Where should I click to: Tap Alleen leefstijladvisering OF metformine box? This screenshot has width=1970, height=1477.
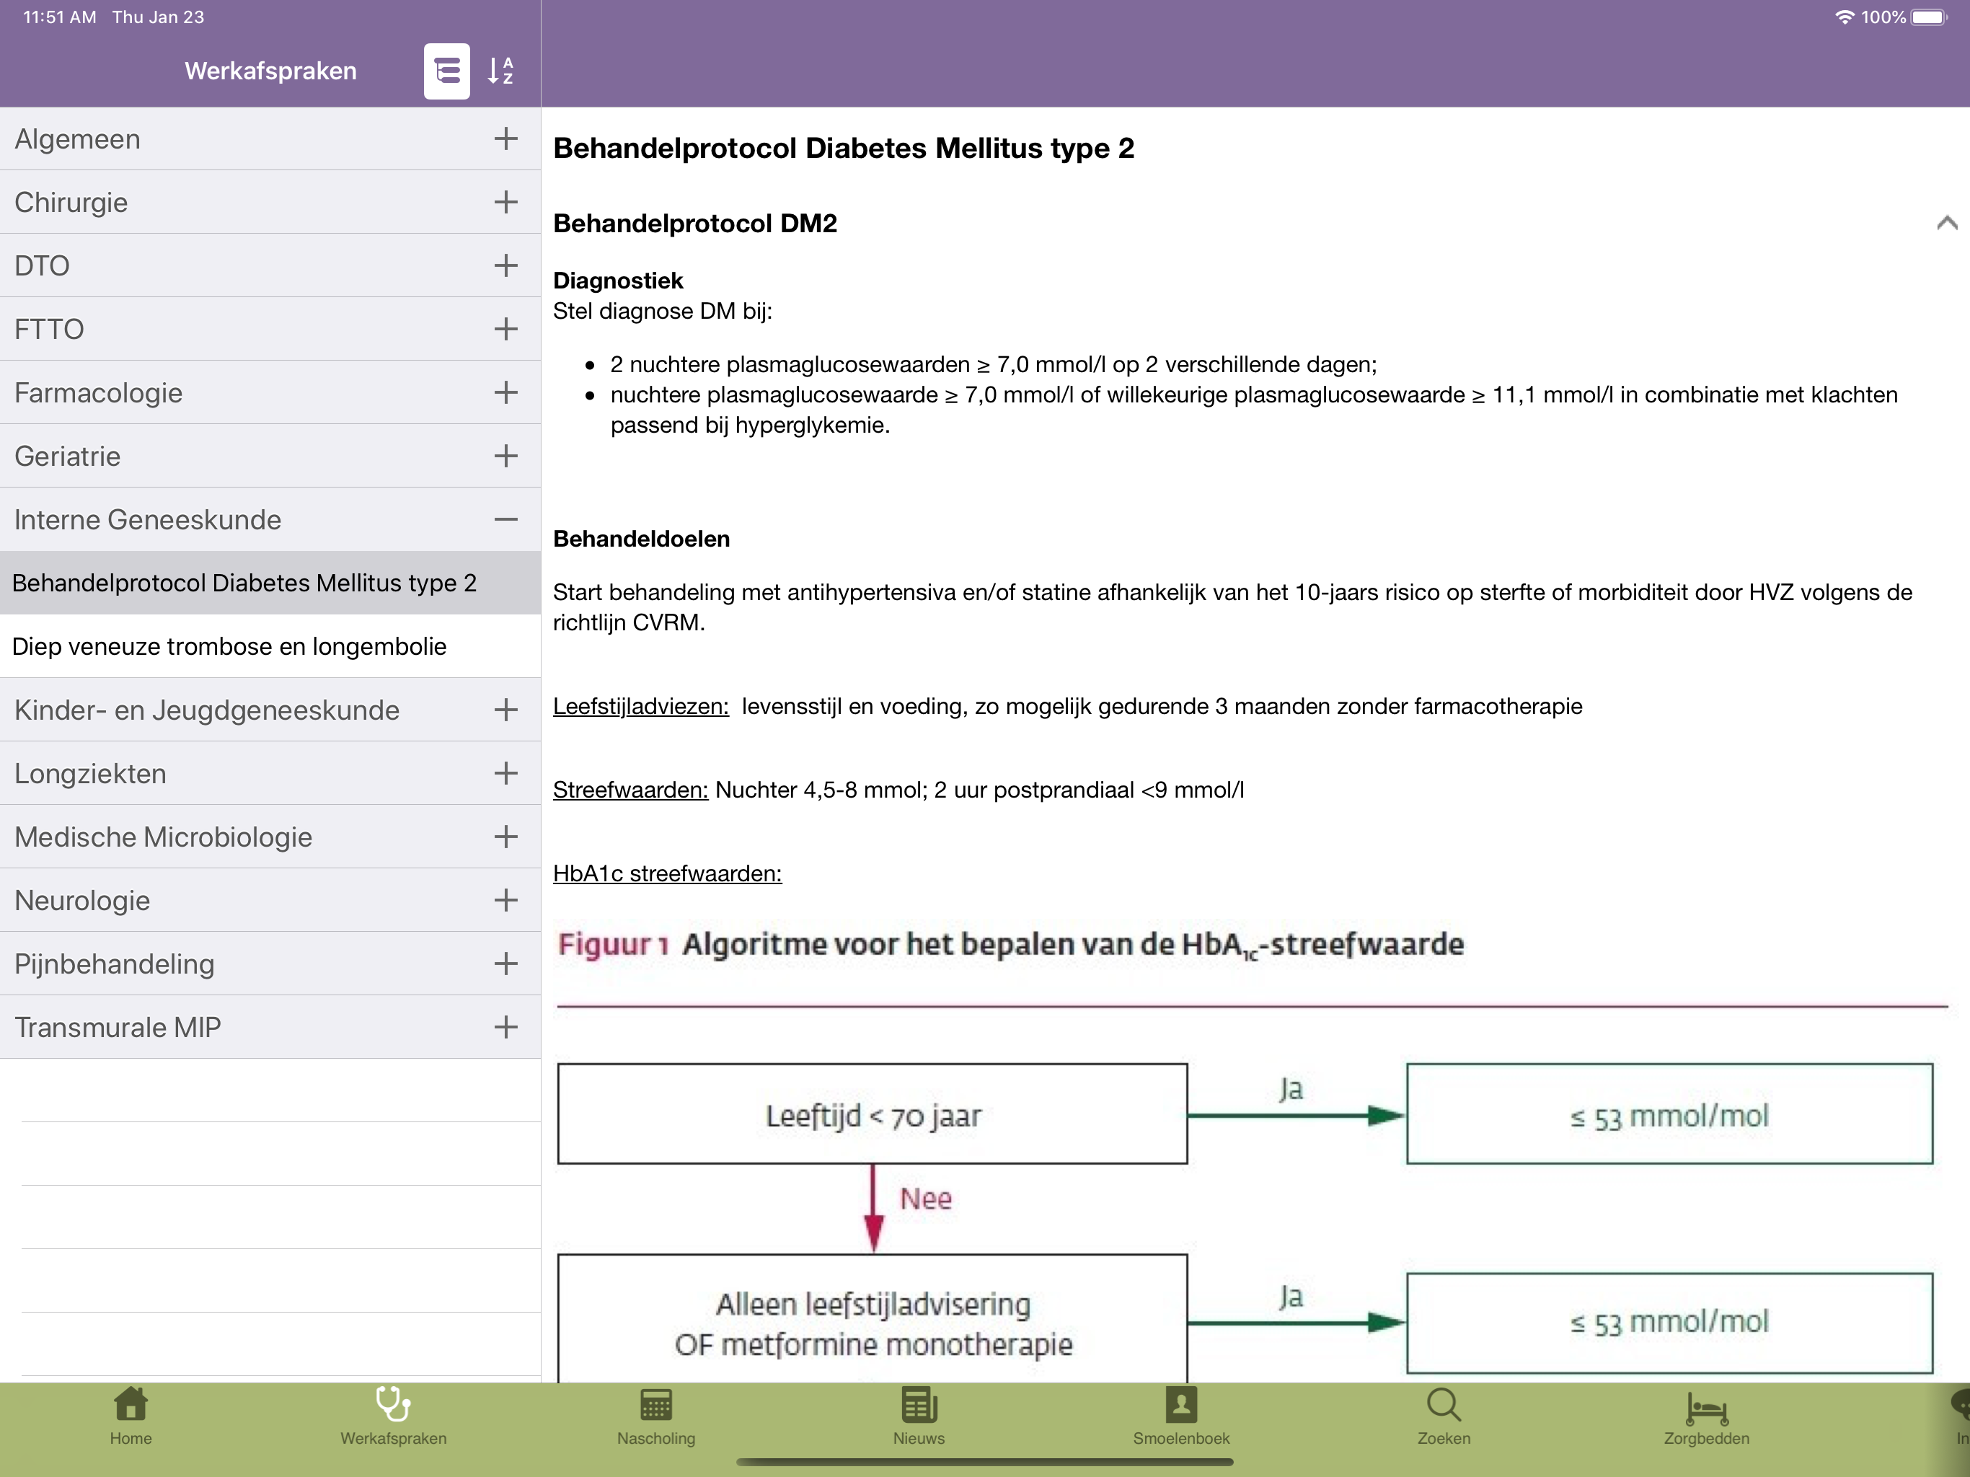pyautogui.click(x=873, y=1319)
